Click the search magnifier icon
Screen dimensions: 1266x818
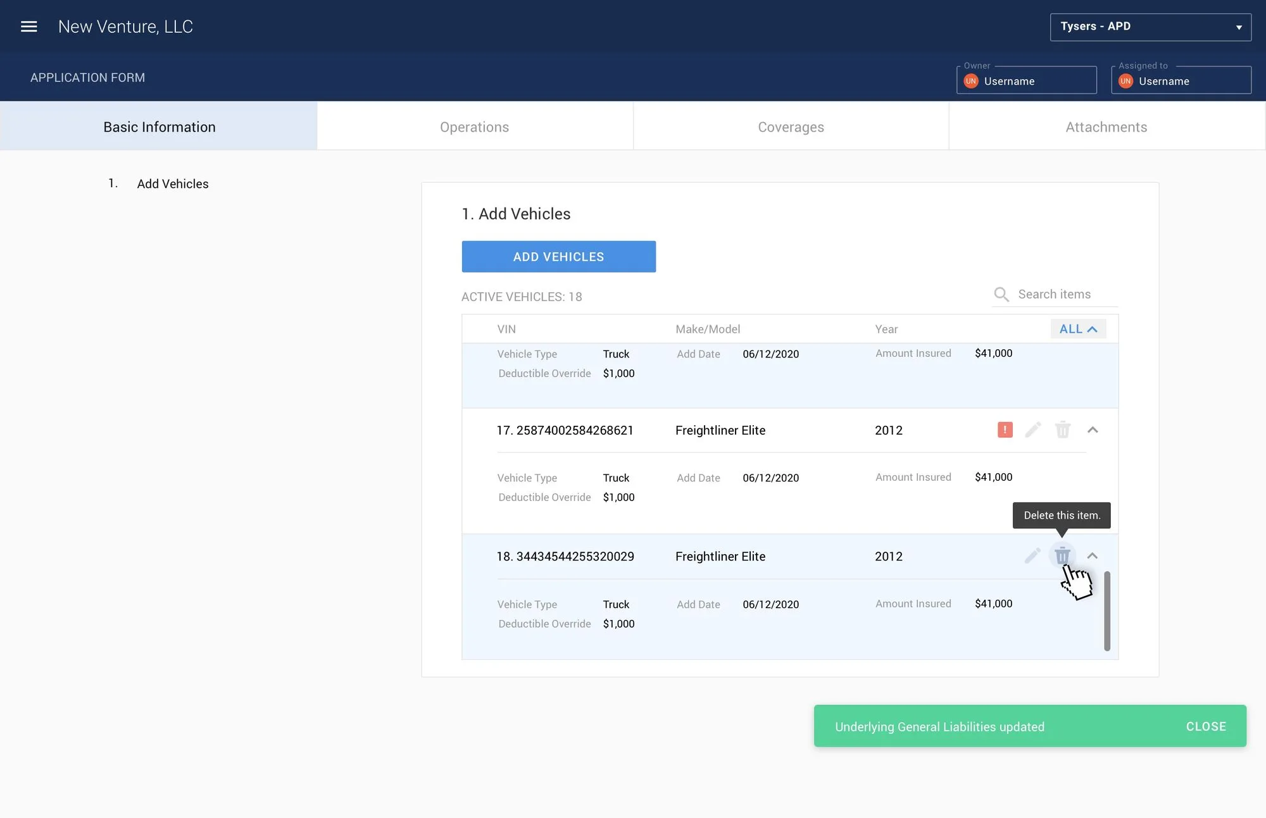[x=1001, y=294]
